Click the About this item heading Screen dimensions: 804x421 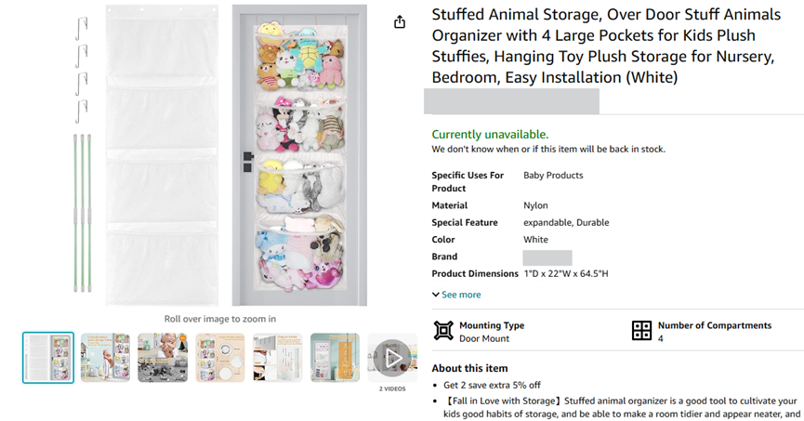click(x=470, y=367)
